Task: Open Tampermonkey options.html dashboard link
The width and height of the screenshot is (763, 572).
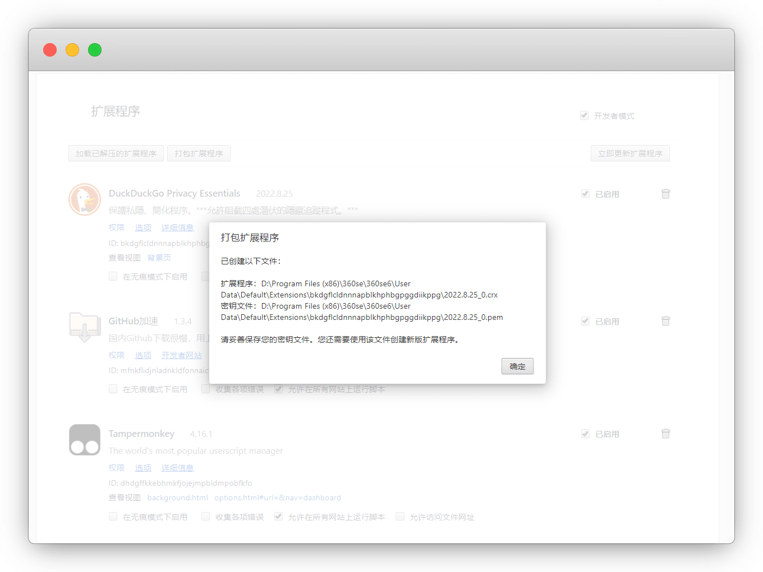Action: (277, 497)
